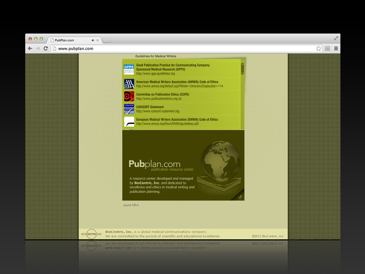Click the guidelines list scrollbar thumb
Image resolution: width=365 pixels, height=274 pixels.
pyautogui.click(x=242, y=69)
